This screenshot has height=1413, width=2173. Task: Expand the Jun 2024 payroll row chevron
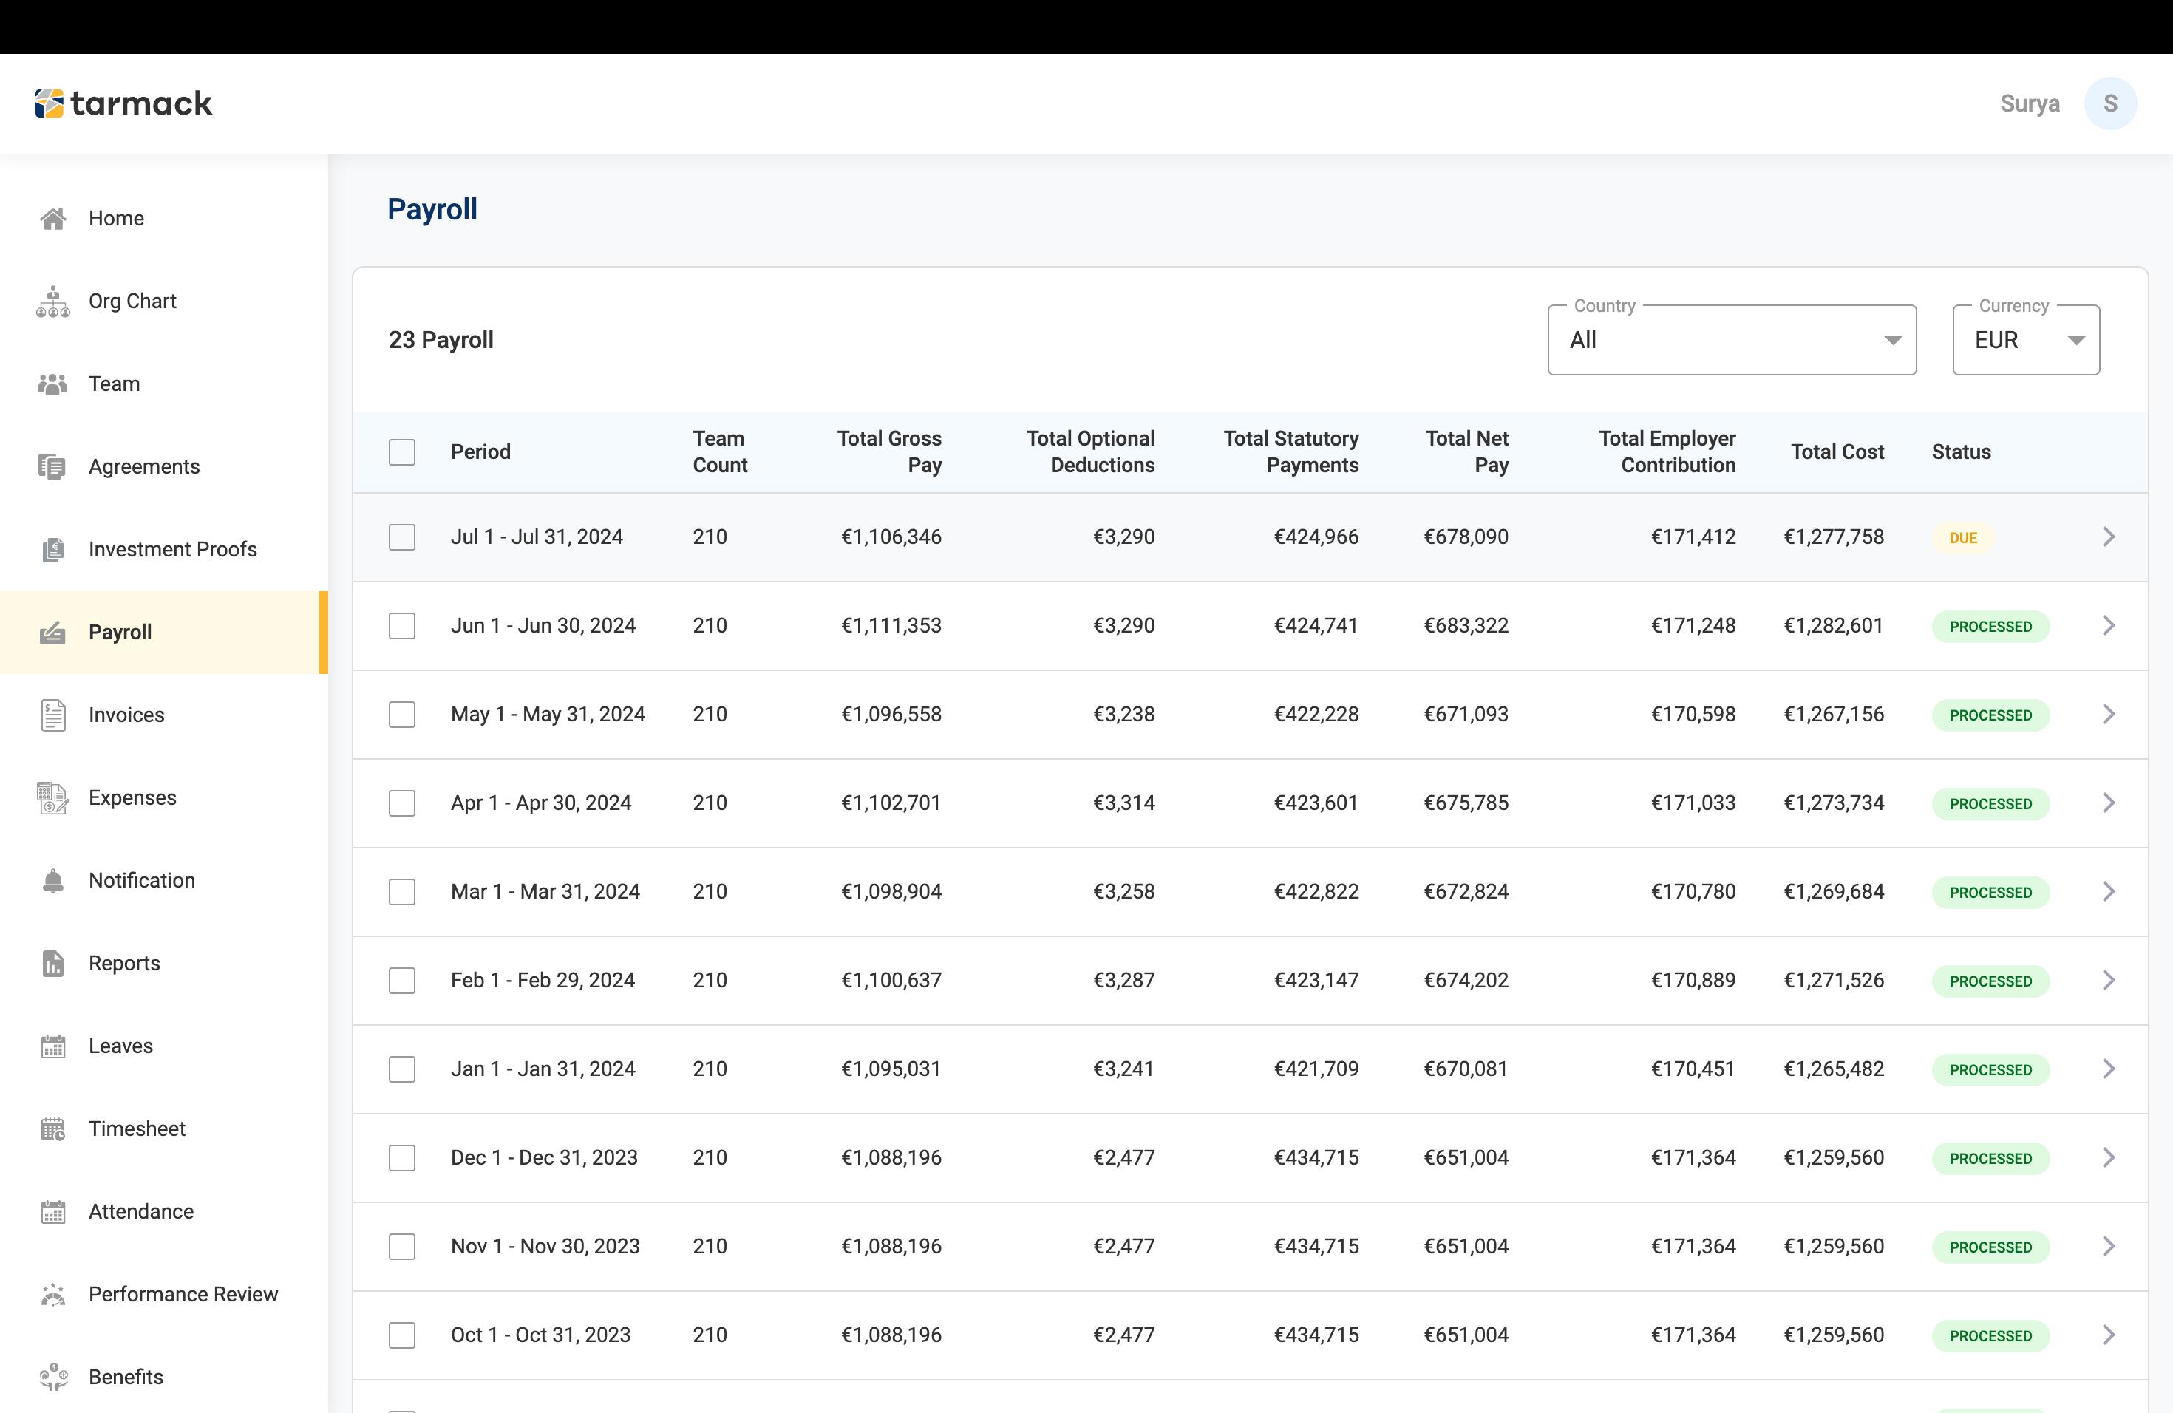click(2108, 625)
